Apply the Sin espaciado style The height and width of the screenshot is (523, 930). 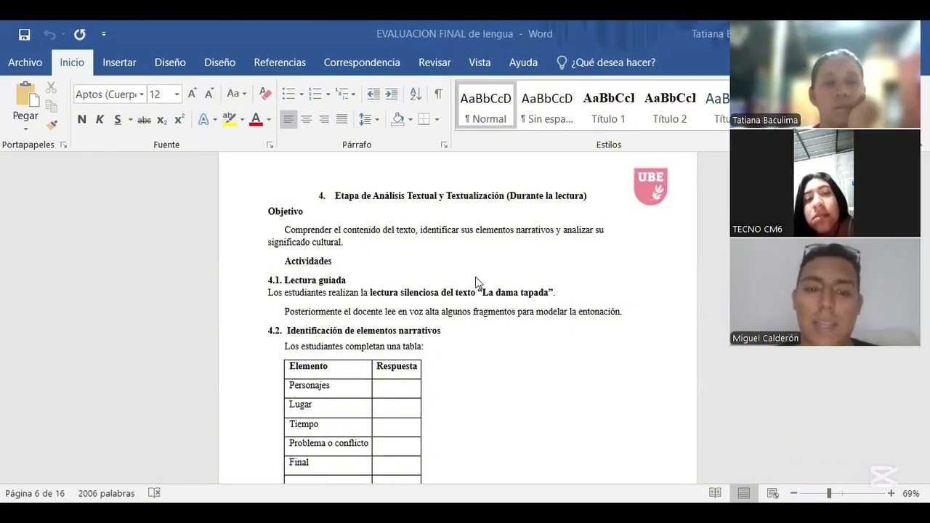point(546,107)
